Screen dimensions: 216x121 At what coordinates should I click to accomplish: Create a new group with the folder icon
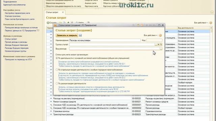tap(60, 23)
